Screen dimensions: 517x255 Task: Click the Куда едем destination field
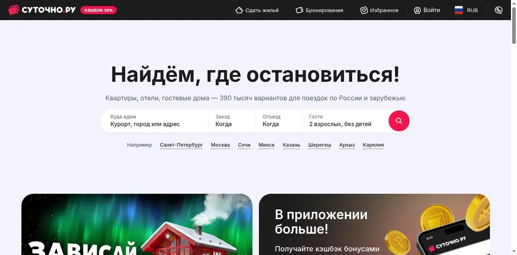[x=154, y=120]
